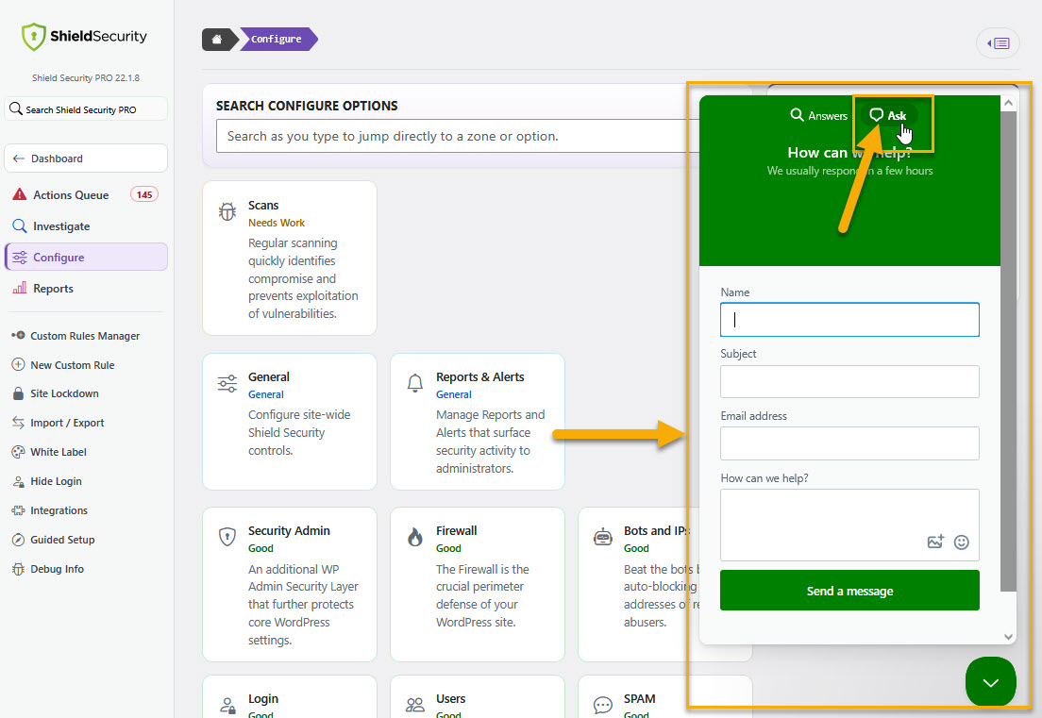Open the Reports section

(86, 289)
